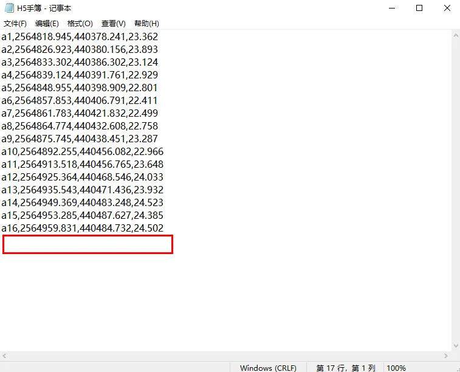
Task: Click the line starting with a14,2564949.369
Action: tap(83, 203)
